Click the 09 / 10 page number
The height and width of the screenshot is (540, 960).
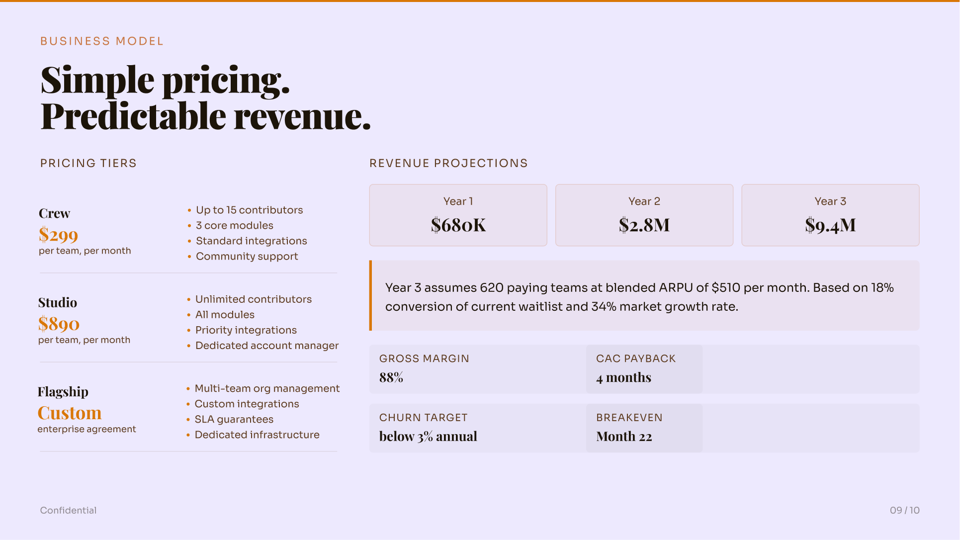[904, 510]
